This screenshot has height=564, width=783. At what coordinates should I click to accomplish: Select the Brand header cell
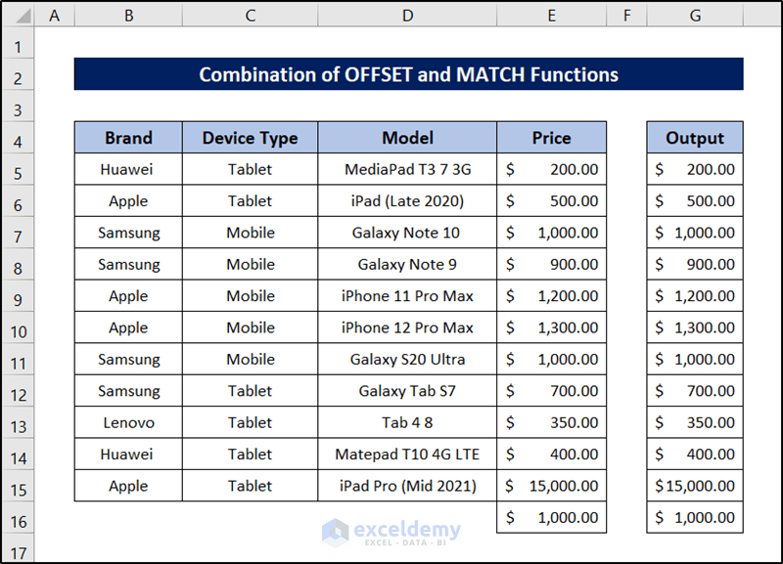tap(128, 138)
